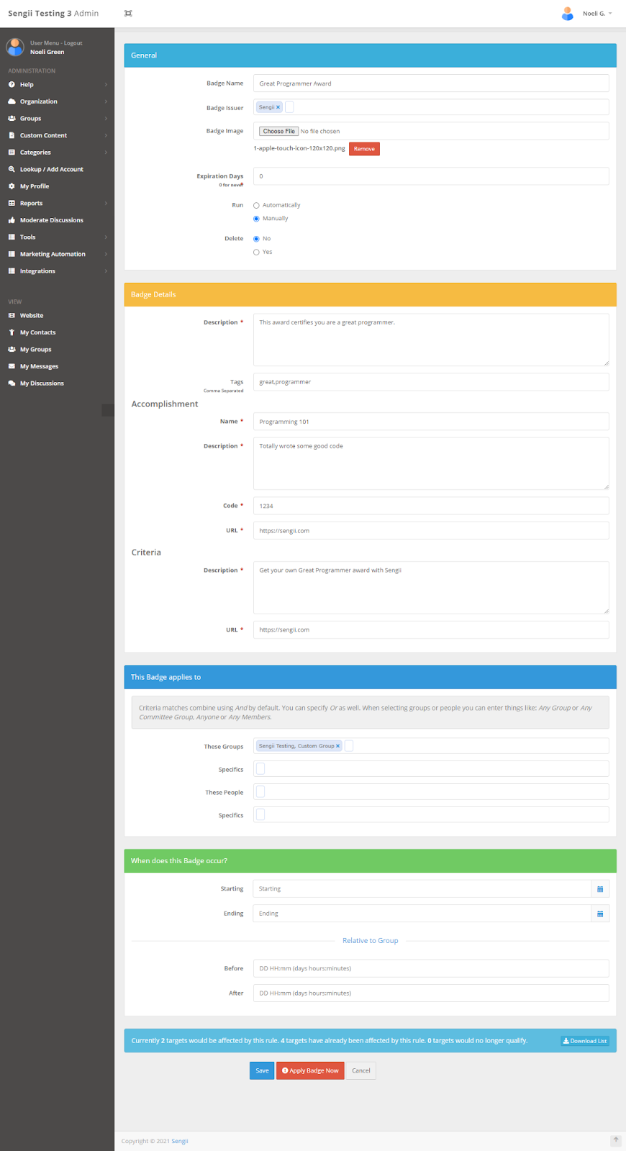Screen dimensions: 626x1151
Task: Open the Ending date calendar picker
Action: click(x=600, y=914)
